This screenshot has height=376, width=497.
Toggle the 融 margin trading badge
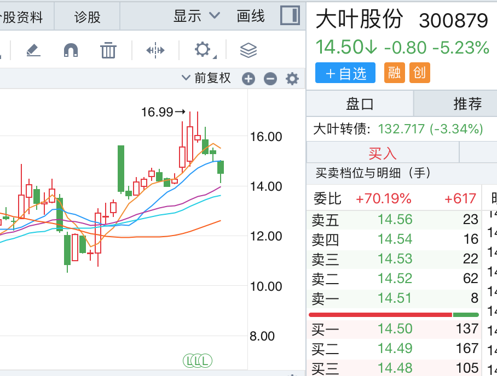point(394,73)
